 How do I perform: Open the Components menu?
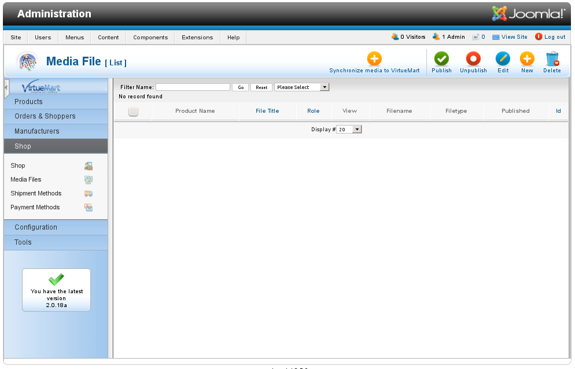pyautogui.click(x=150, y=38)
